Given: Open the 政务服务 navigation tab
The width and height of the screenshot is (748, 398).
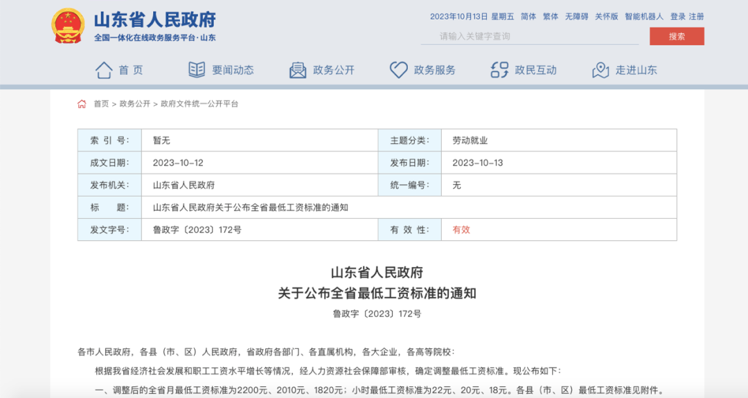Looking at the screenshot, I should pyautogui.click(x=434, y=70).
